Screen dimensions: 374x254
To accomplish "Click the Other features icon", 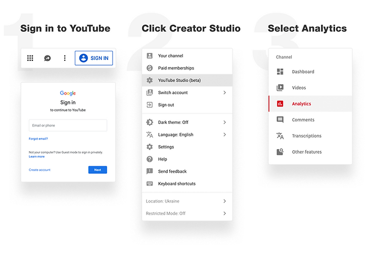I will pos(280,152).
